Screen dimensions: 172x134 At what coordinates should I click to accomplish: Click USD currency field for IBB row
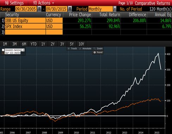54,20
